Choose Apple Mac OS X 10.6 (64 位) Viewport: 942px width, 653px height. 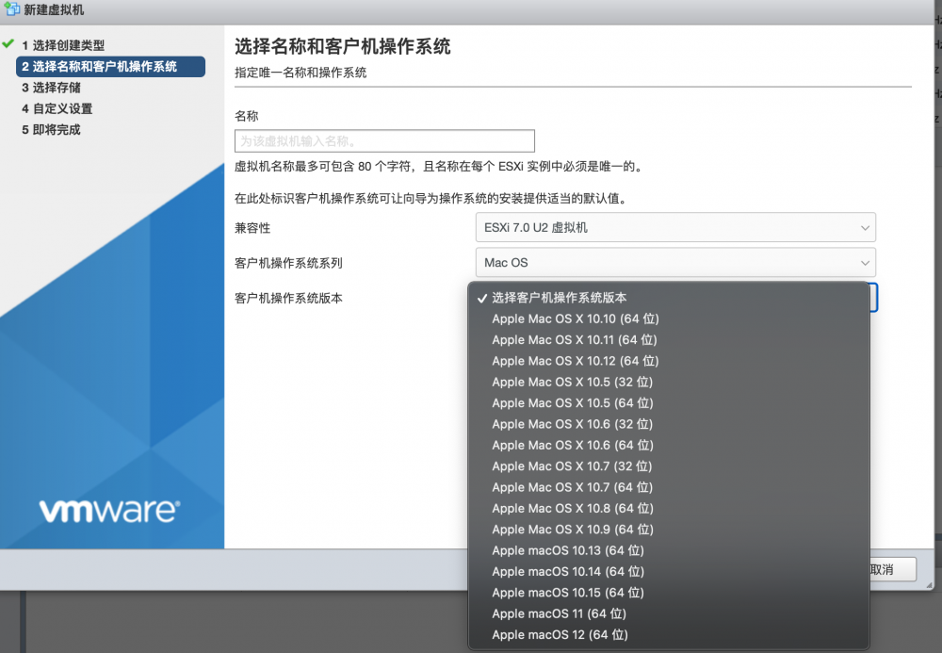(x=669, y=445)
